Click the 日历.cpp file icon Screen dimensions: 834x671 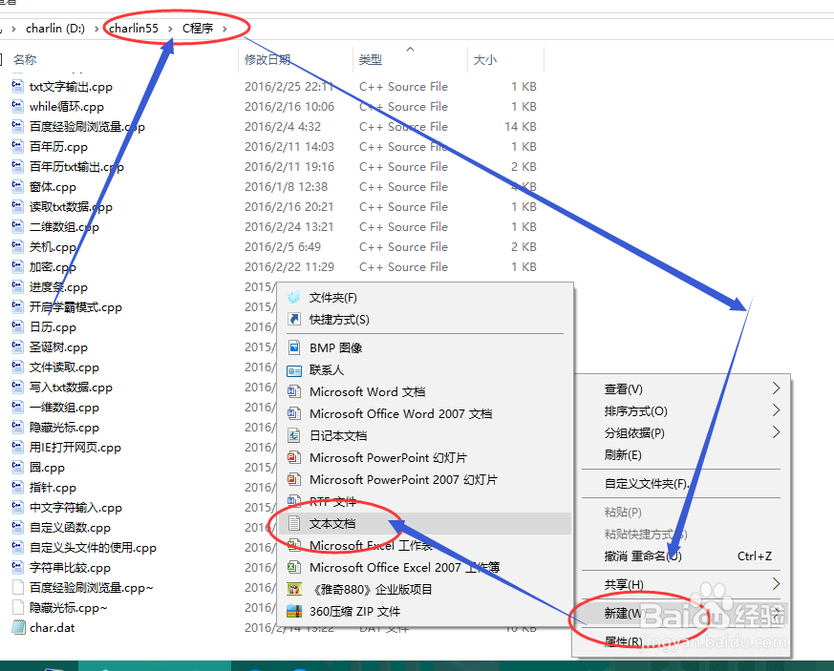coord(17,326)
